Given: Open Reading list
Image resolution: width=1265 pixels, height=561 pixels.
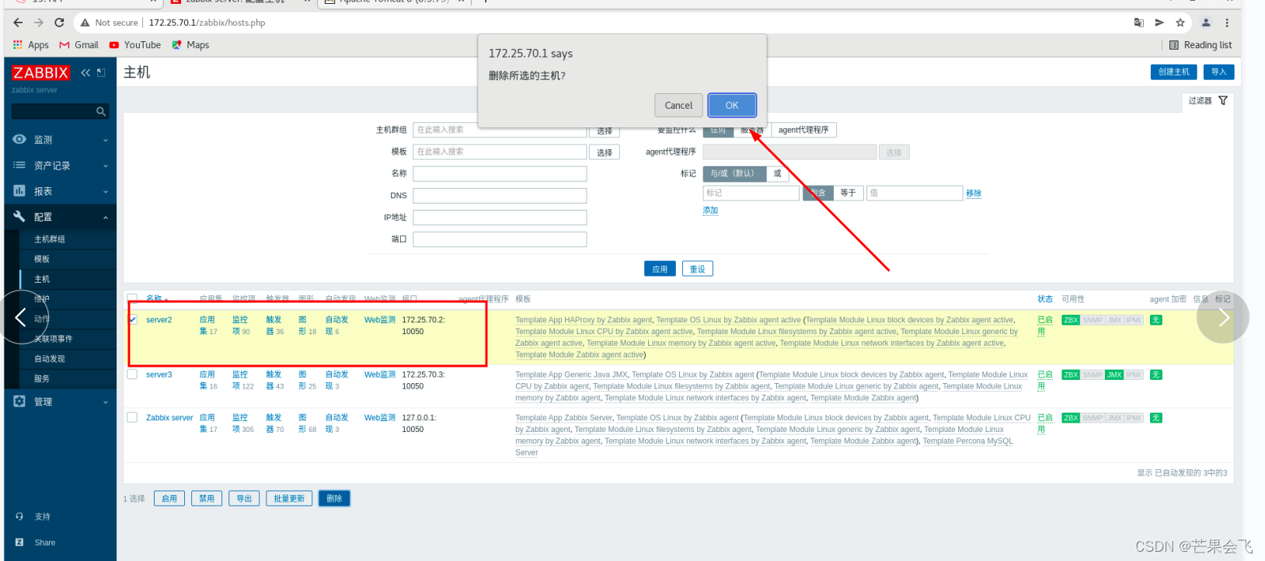Looking at the screenshot, I should (1201, 45).
